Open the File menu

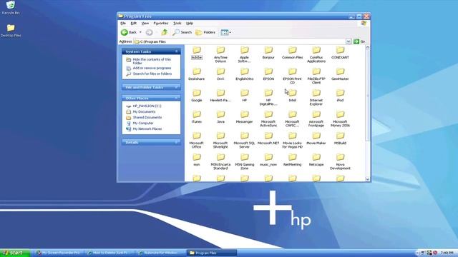(x=123, y=24)
